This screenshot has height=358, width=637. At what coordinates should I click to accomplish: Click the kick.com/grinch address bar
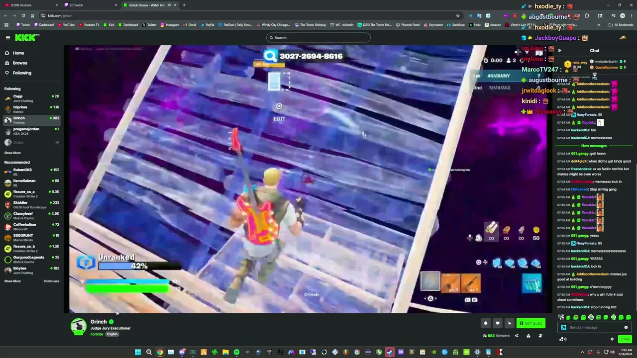249,15
